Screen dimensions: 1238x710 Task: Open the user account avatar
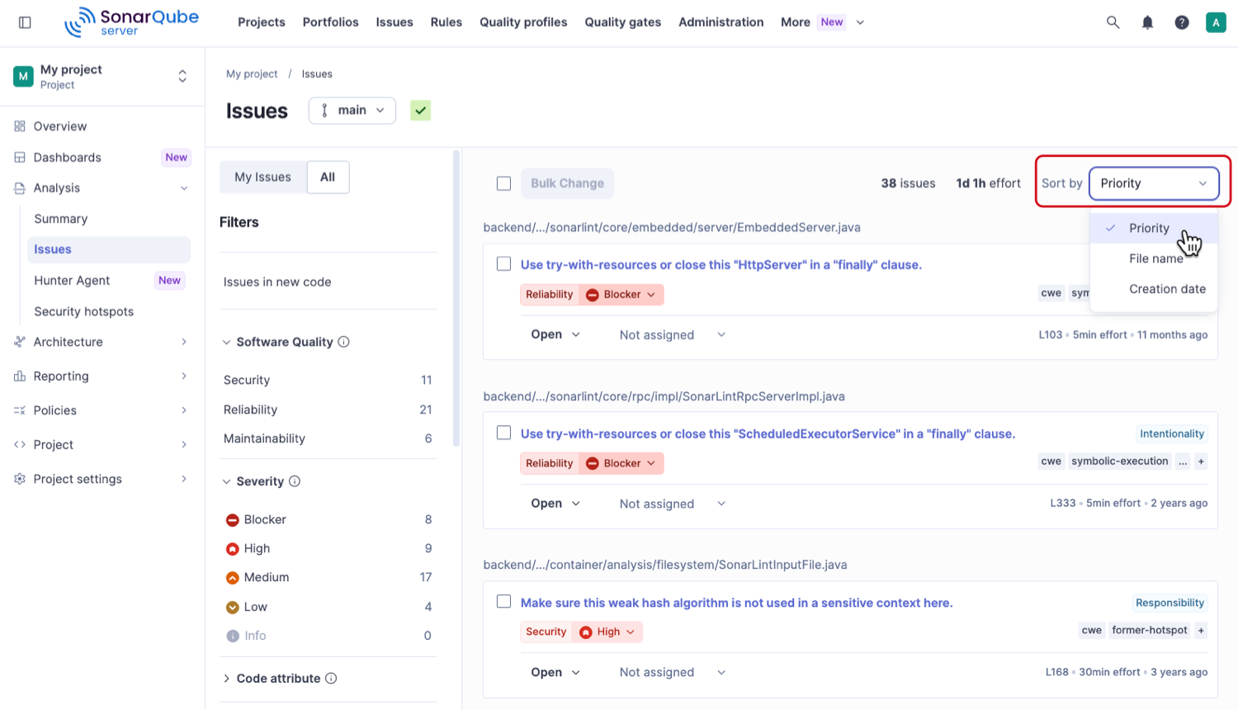1216,22
